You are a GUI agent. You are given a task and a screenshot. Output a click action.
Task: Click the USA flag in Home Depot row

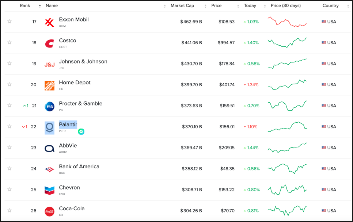[x=324, y=85]
